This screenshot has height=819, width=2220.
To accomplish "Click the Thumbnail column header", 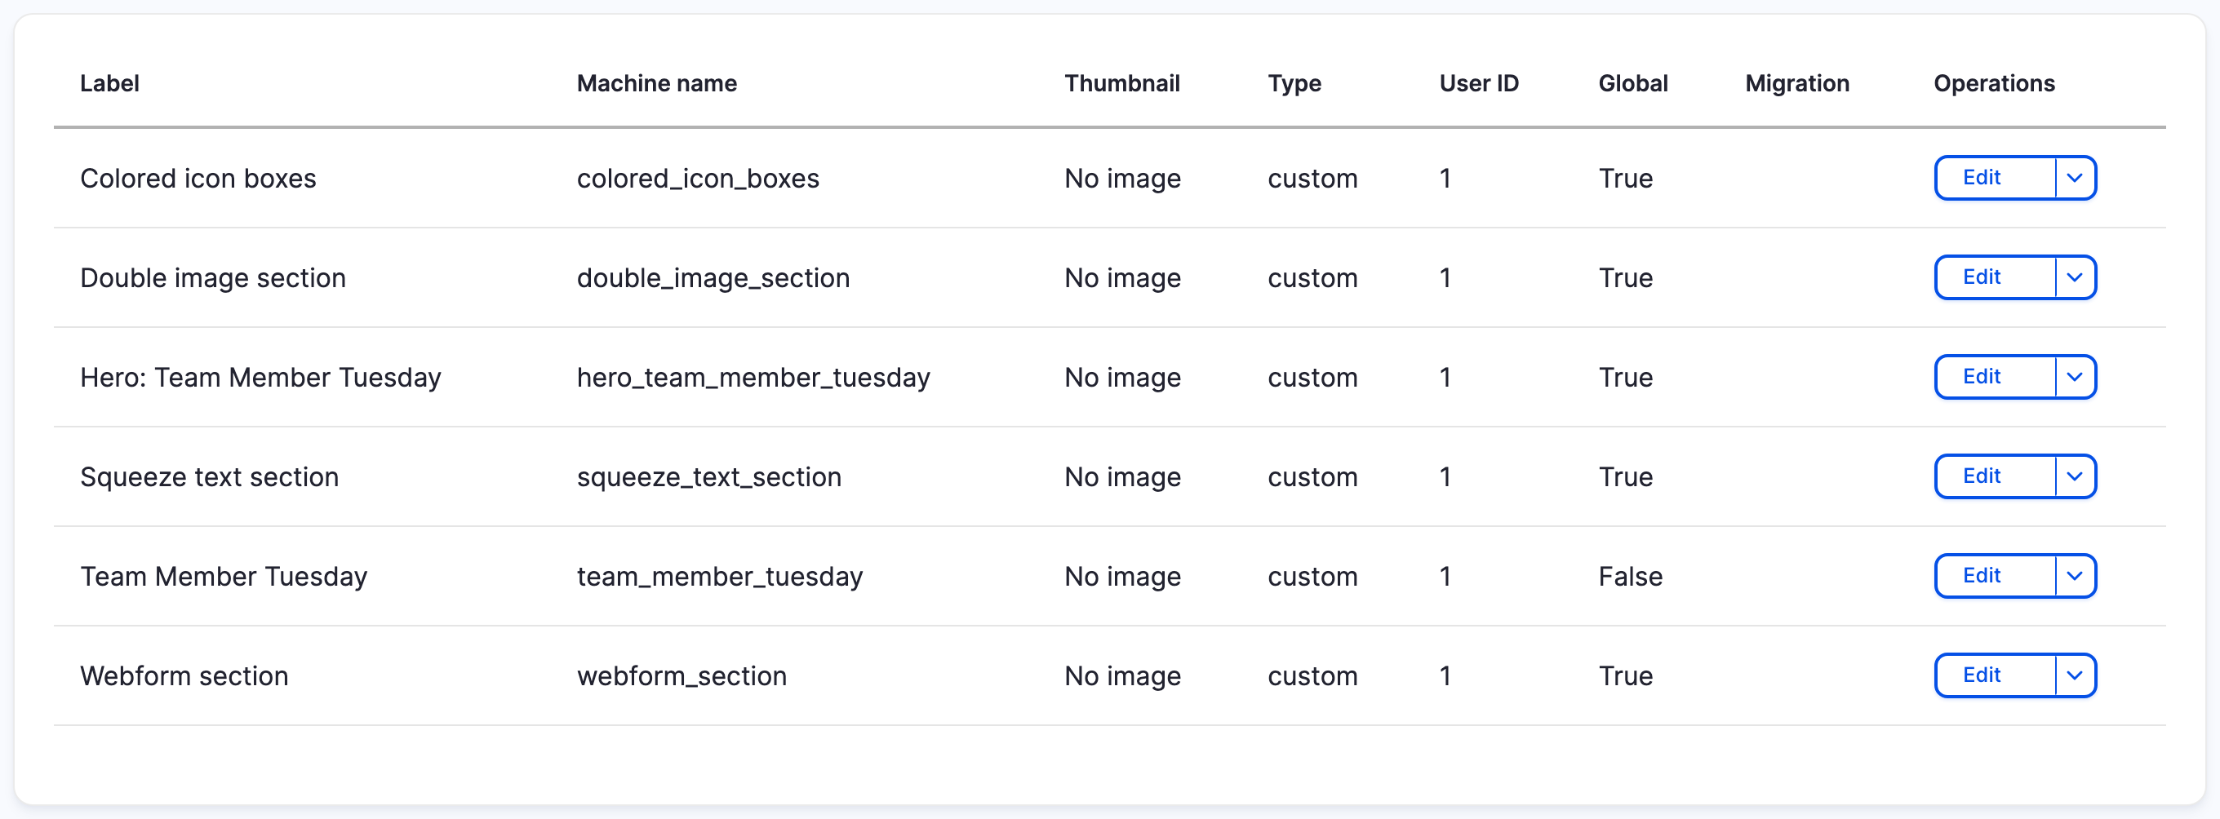I will pyautogui.click(x=1122, y=83).
